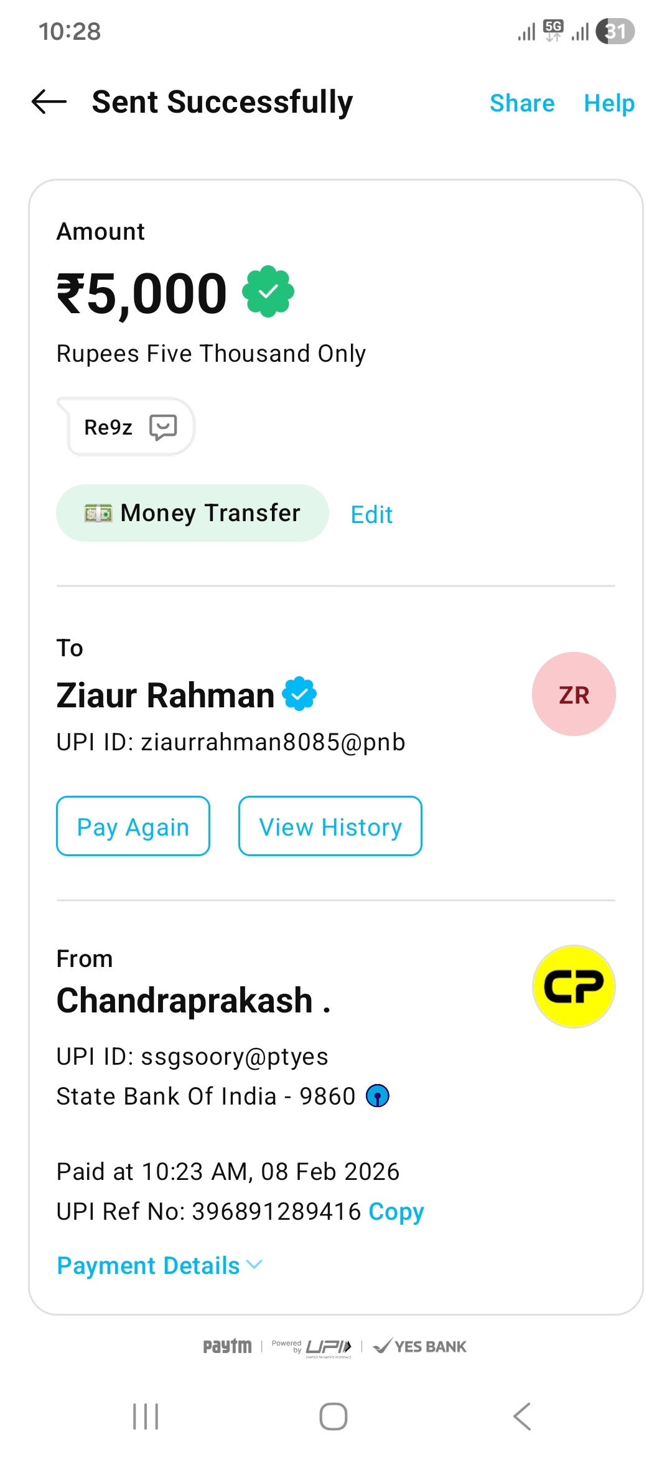
Task: Click the View History button
Action: pyautogui.click(x=330, y=826)
